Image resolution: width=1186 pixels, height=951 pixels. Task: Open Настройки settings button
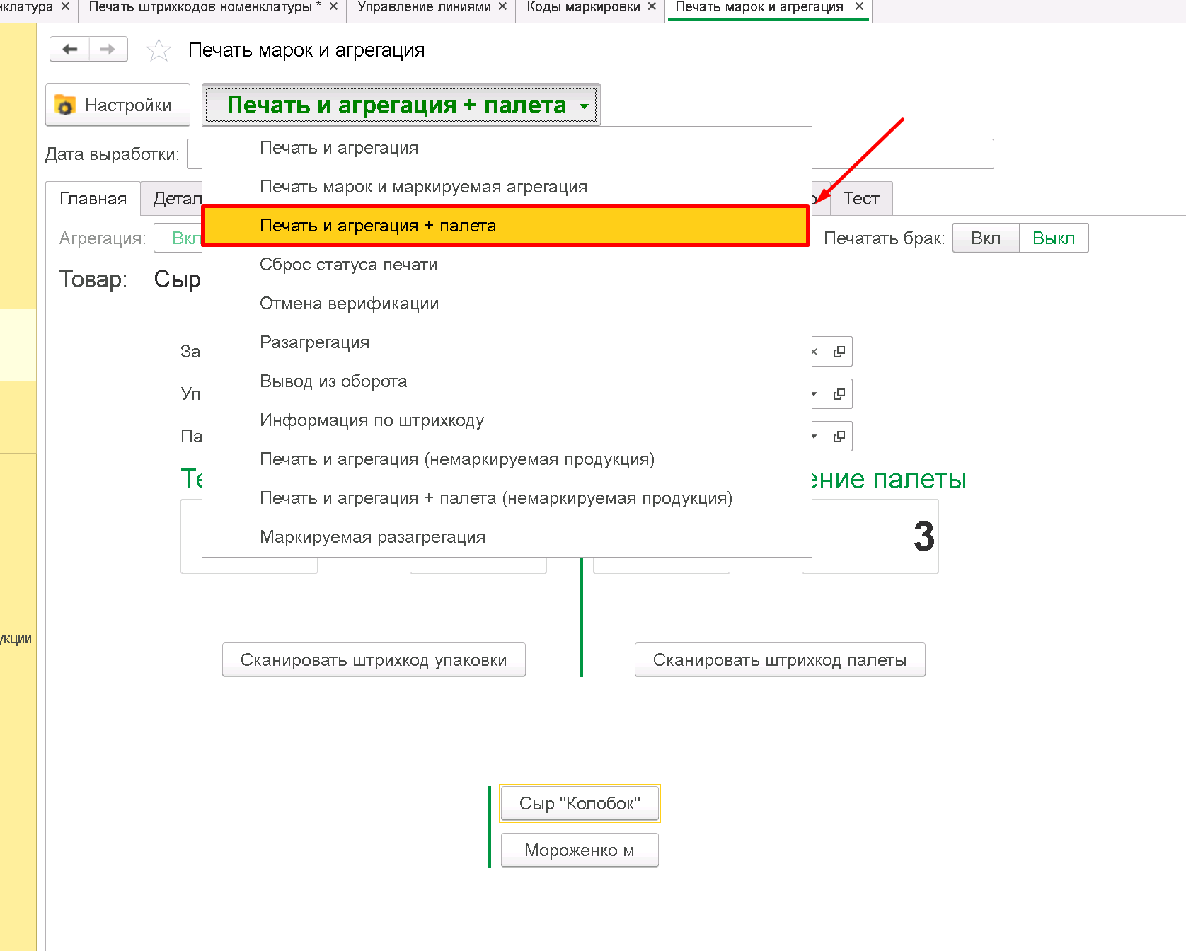117,105
